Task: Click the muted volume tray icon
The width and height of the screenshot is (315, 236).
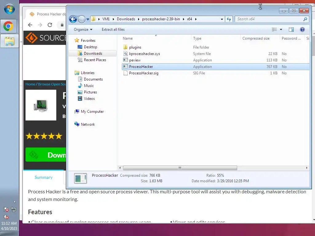Action: pyautogui.click(x=6, y=217)
